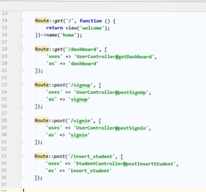Click the 'dashboard' alias string on line 20
Viewport: 206px width, 192px height.
coord(83,64)
